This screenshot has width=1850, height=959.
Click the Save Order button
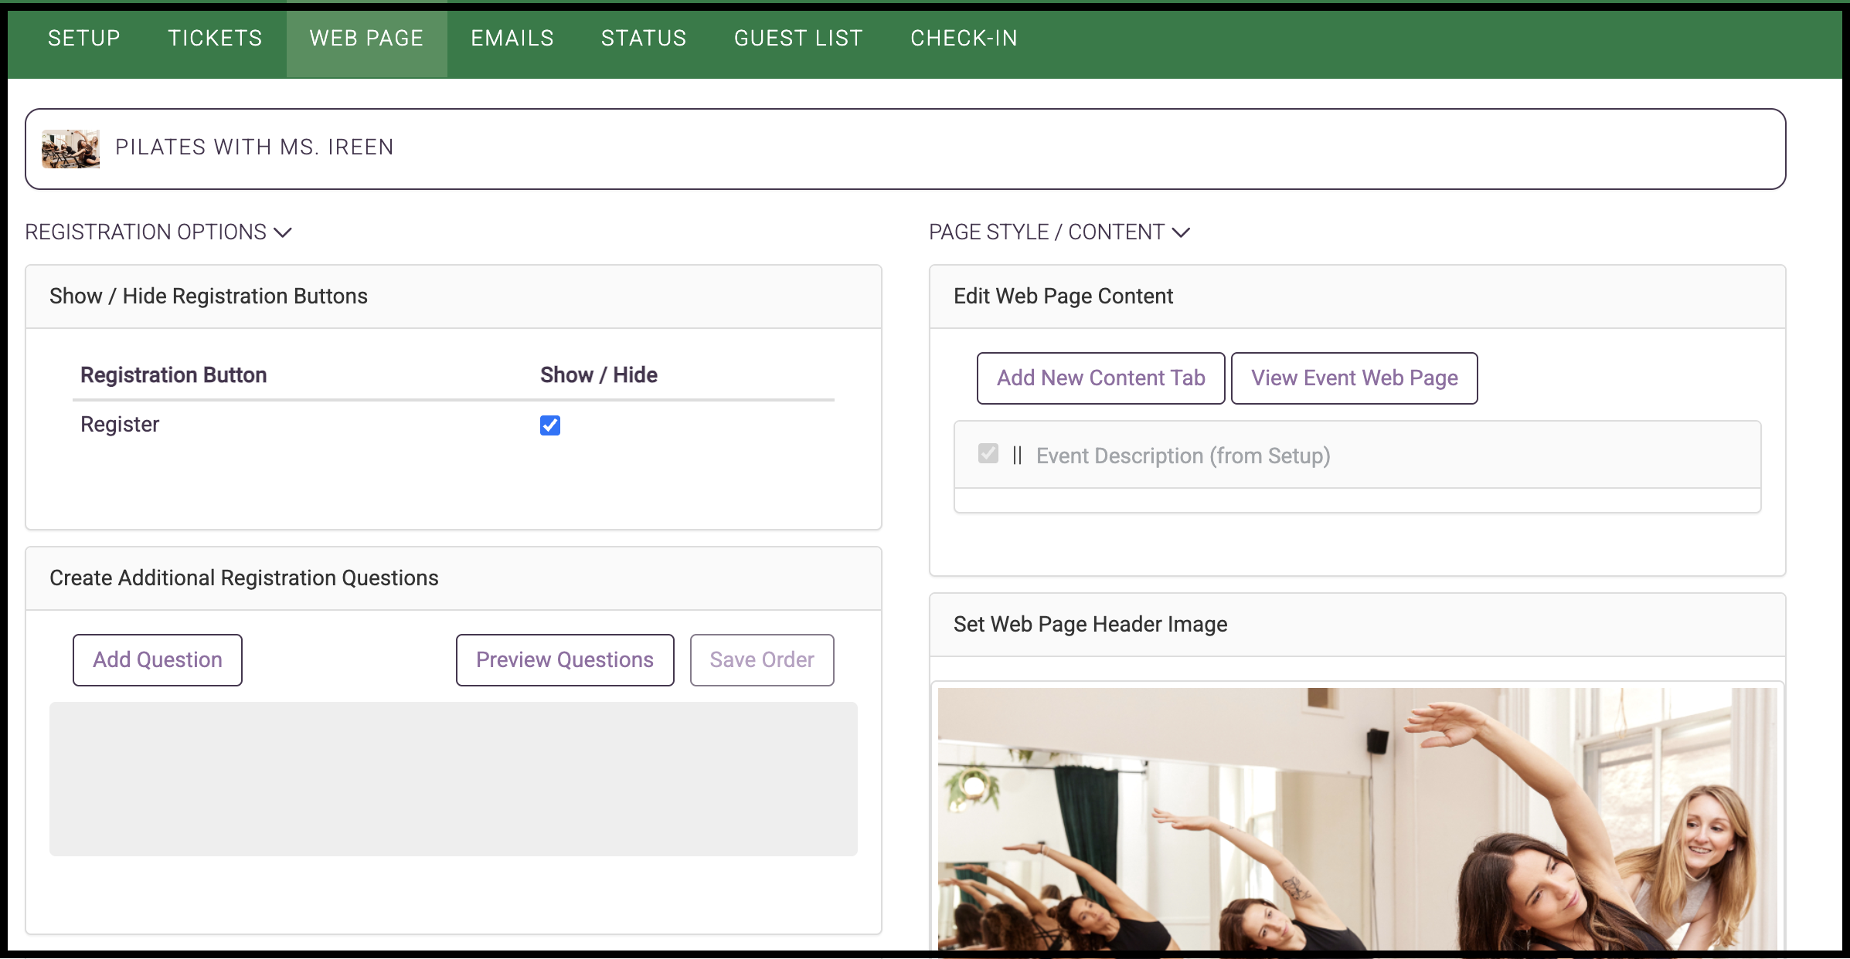[762, 660]
